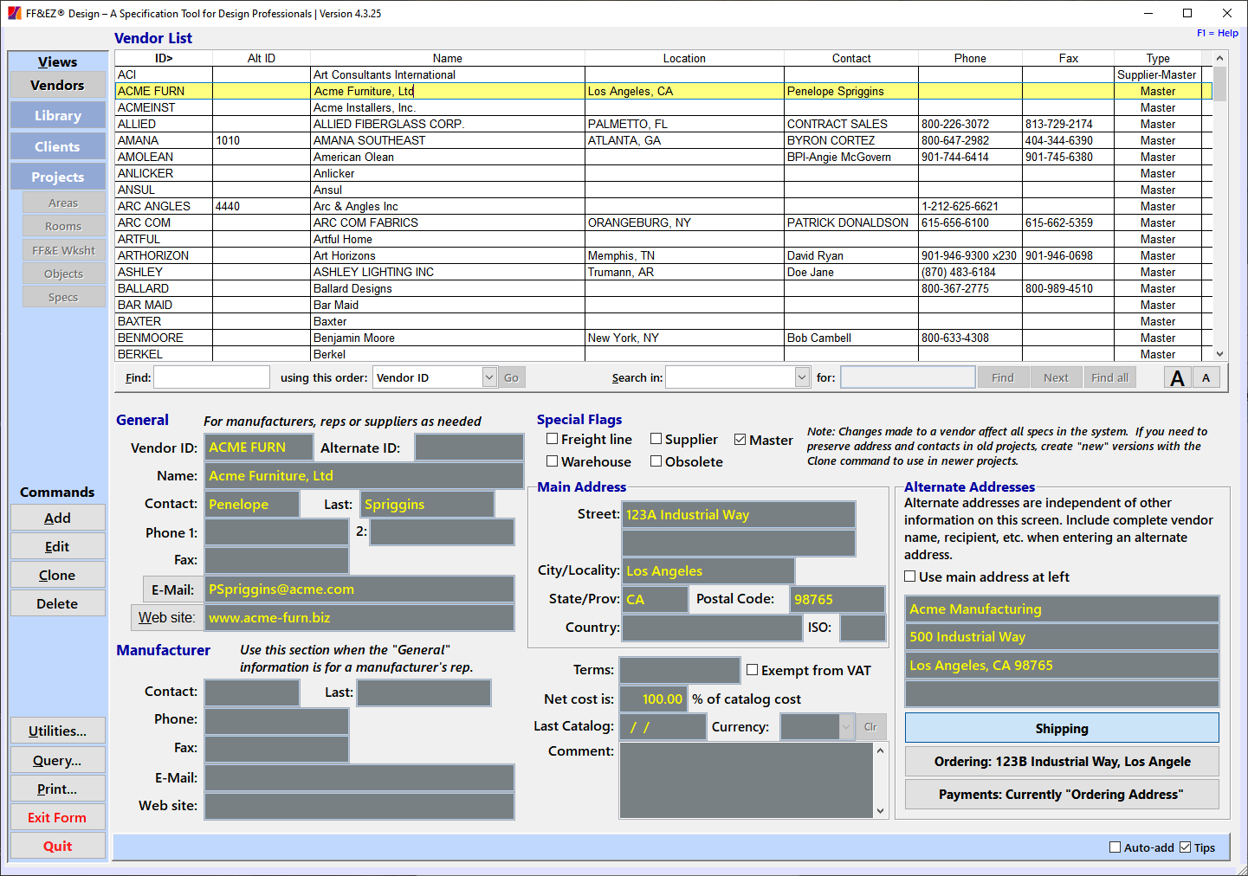Image resolution: width=1248 pixels, height=876 pixels.
Task: Switch to the Projects view
Action: pos(57,177)
